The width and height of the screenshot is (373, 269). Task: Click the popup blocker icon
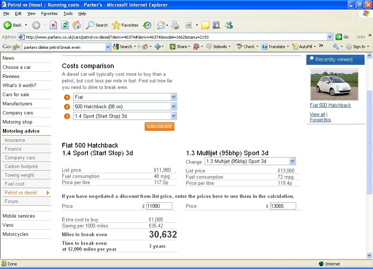coord(196,47)
